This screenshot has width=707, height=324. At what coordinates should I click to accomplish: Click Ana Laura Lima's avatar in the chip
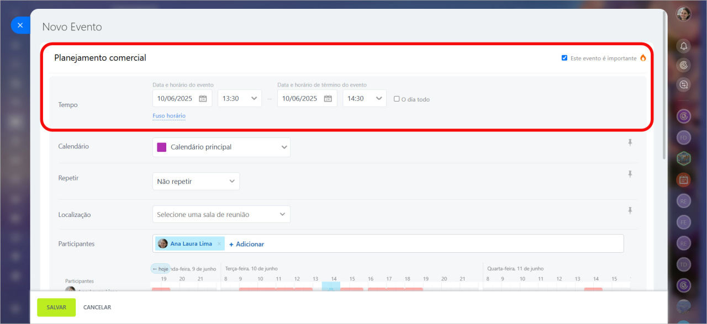pyautogui.click(x=163, y=243)
